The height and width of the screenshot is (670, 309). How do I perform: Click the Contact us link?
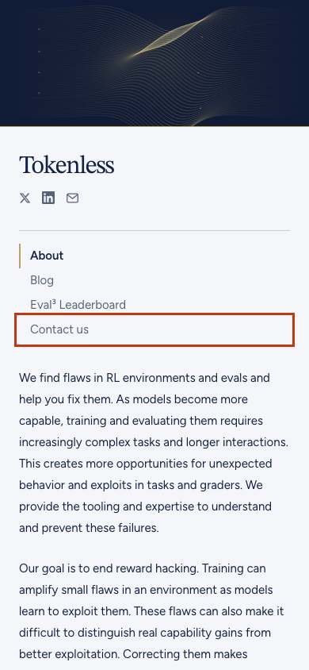[59, 329]
